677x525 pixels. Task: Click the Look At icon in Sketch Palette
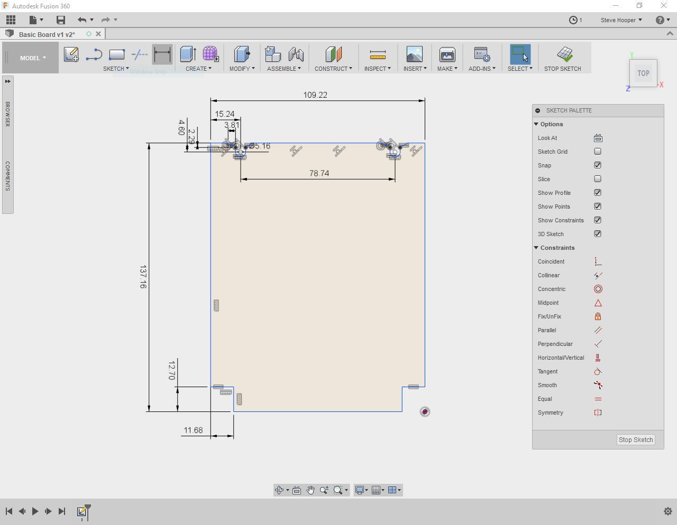598,138
